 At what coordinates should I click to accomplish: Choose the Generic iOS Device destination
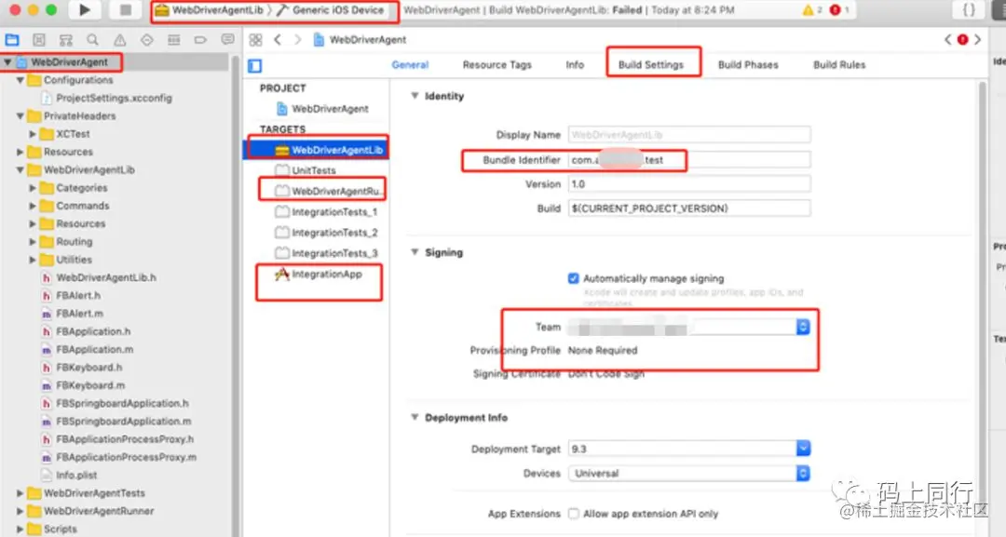click(331, 10)
